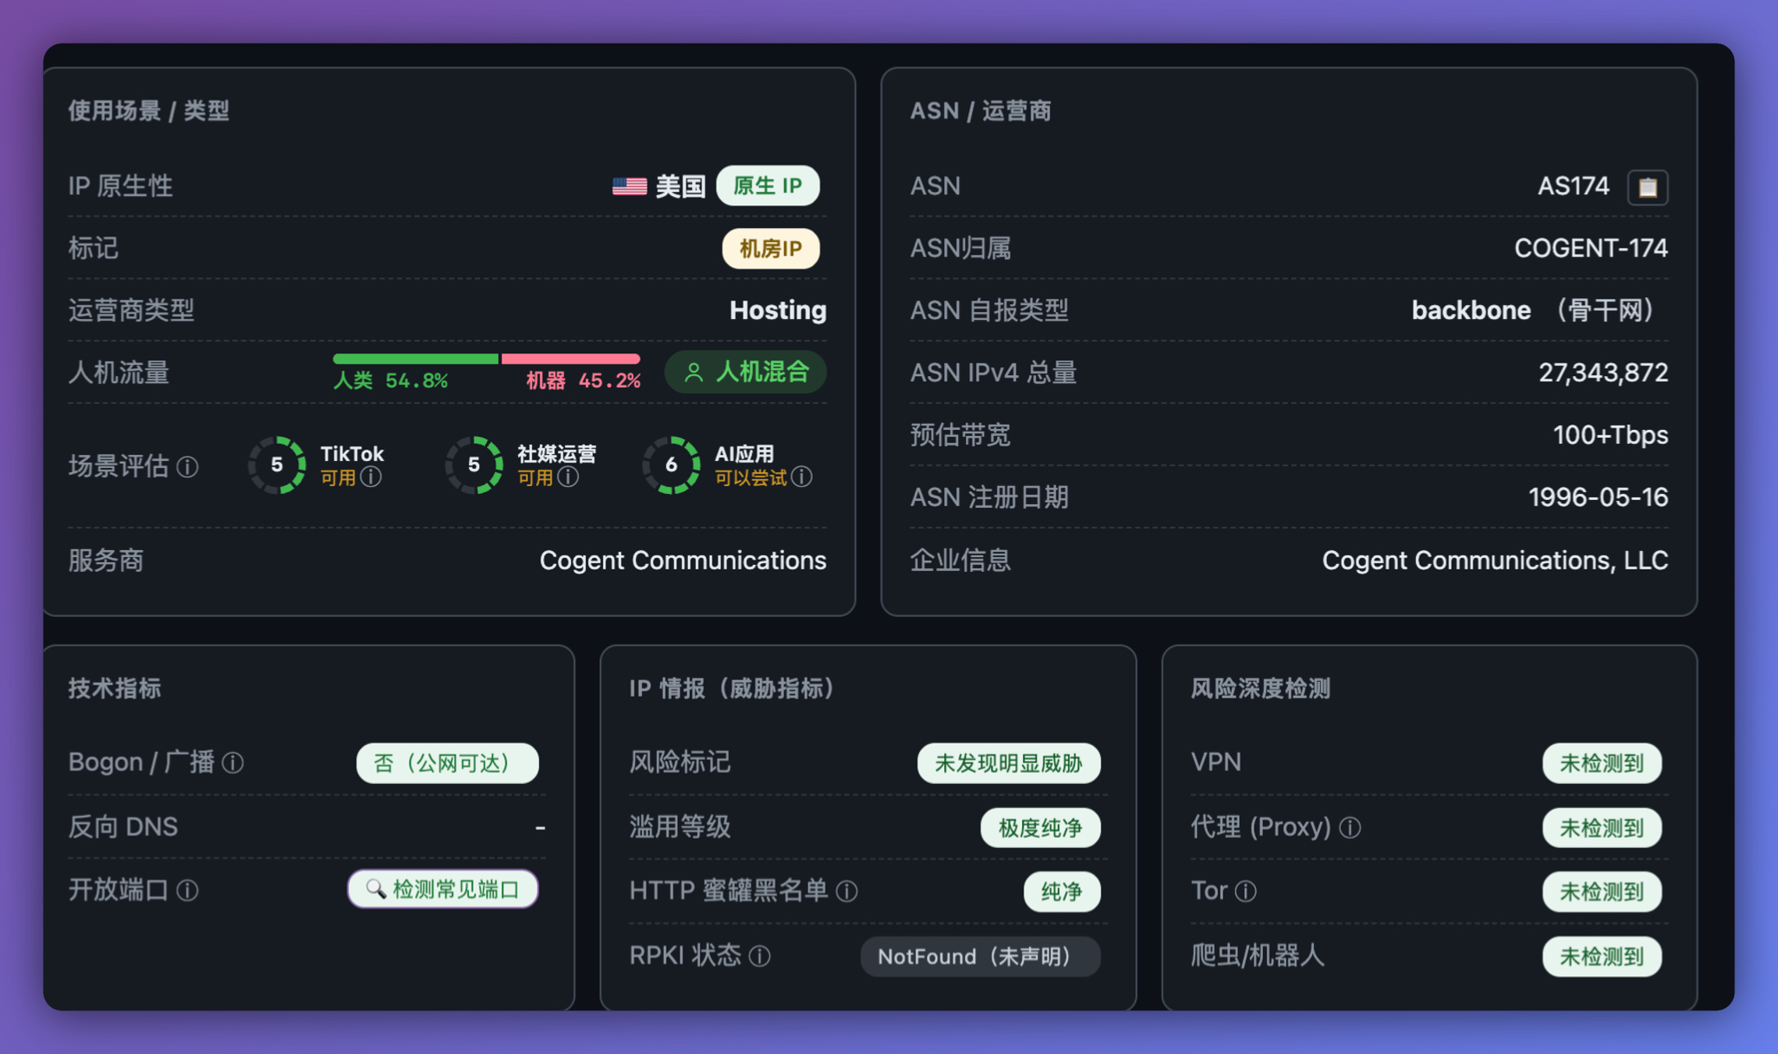Screen dimensions: 1778x1054
Task: Click the VPN 未检测到 badge
Action: coord(1602,763)
